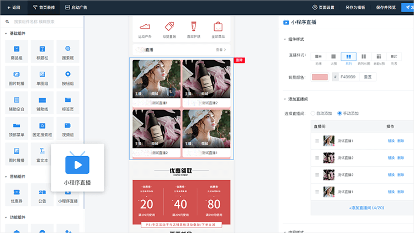
Task: Choose the 列表 live style option
Action: (394, 56)
